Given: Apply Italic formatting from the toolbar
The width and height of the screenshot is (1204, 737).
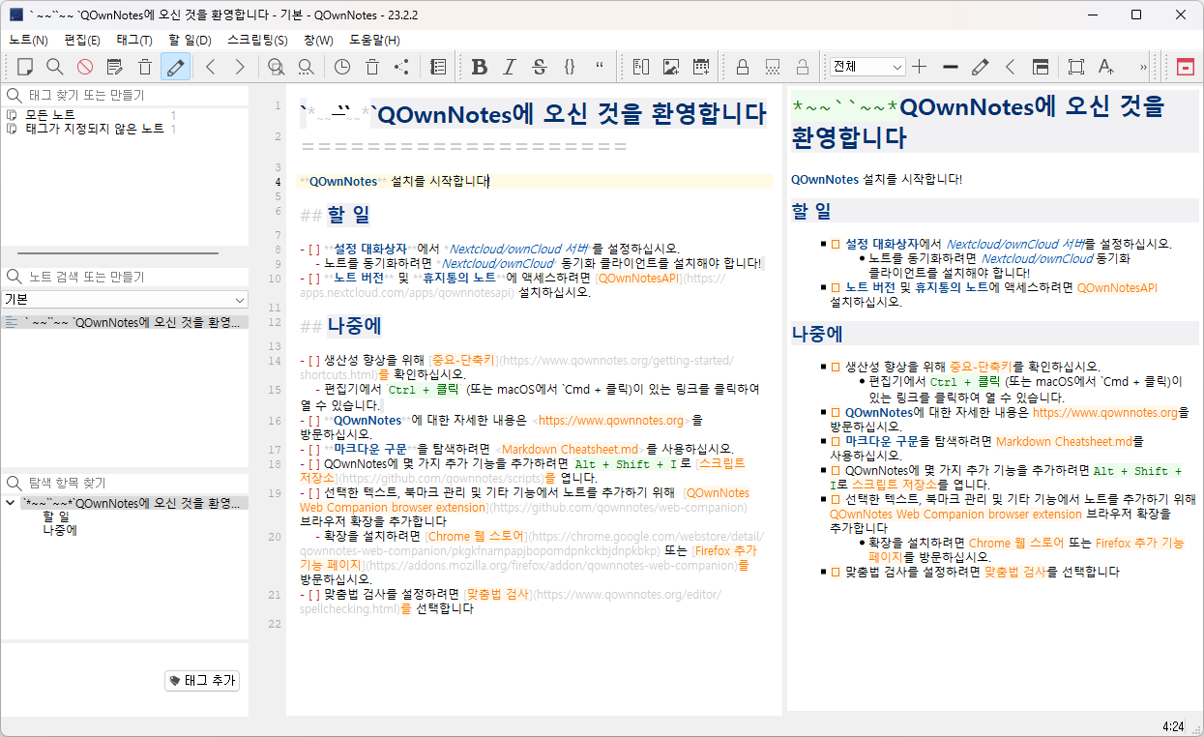Looking at the screenshot, I should tap(509, 67).
